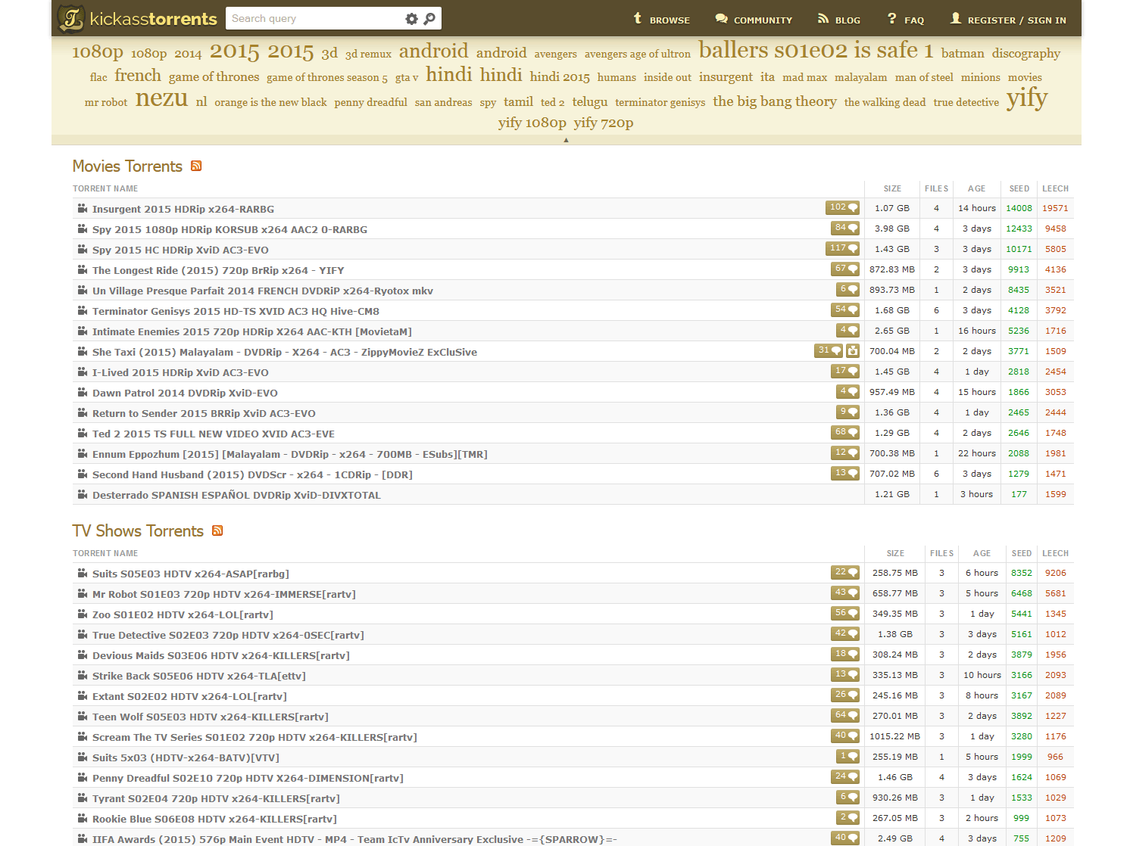Open comments for Suits S05E03 HDTV

[845, 572]
